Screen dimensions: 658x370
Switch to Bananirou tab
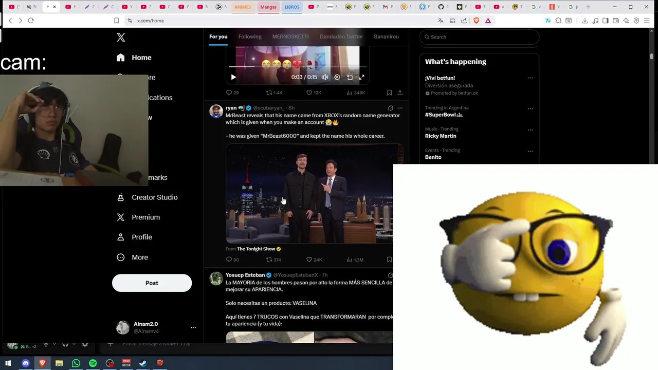pos(386,36)
